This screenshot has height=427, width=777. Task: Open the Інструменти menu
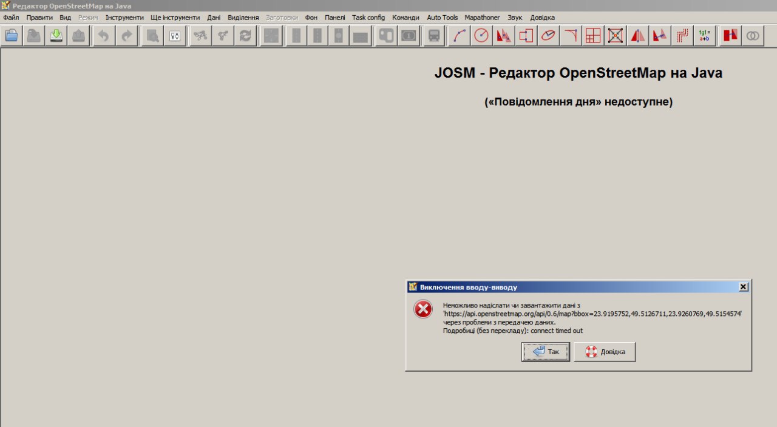[x=124, y=18]
